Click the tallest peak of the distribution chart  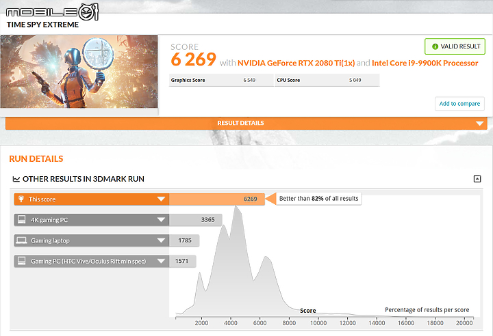(x=235, y=207)
